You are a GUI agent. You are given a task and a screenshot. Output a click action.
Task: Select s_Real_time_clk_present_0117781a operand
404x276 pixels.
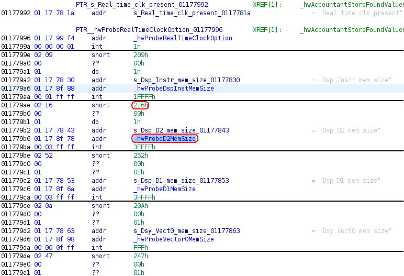(x=192, y=13)
